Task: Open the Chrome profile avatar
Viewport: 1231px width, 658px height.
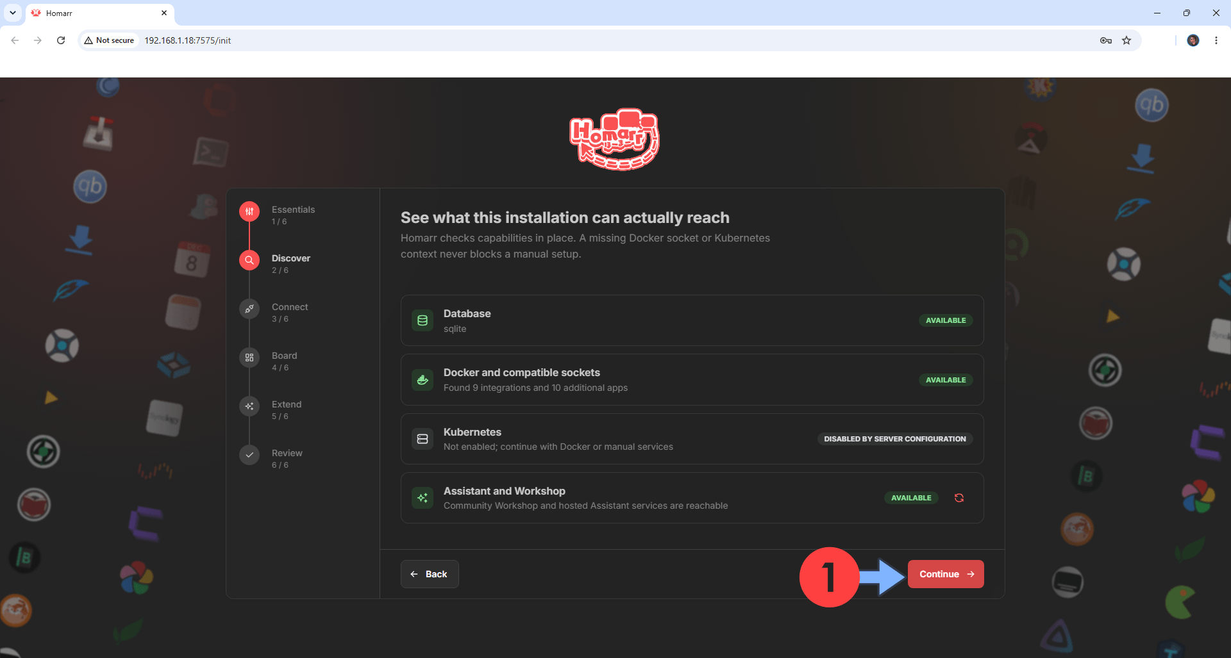Action: 1193,40
